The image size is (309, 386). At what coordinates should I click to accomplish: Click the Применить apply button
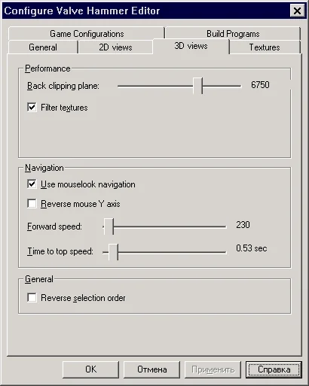(213, 369)
